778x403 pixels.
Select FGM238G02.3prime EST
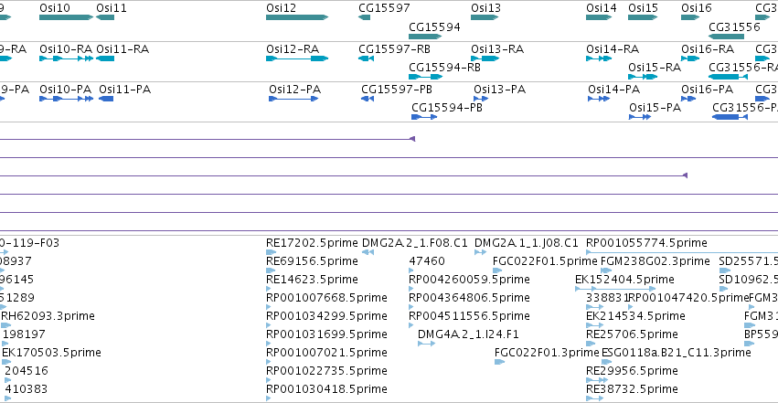coord(606,270)
